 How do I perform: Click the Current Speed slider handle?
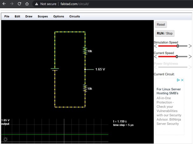tap(177, 57)
